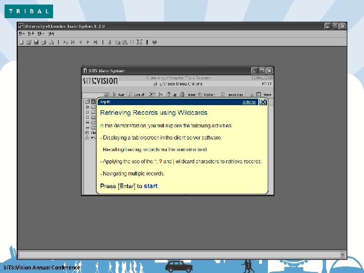The image size is (364, 273).
Task: Go to previous record toolbar arrow
Action: [80, 42]
